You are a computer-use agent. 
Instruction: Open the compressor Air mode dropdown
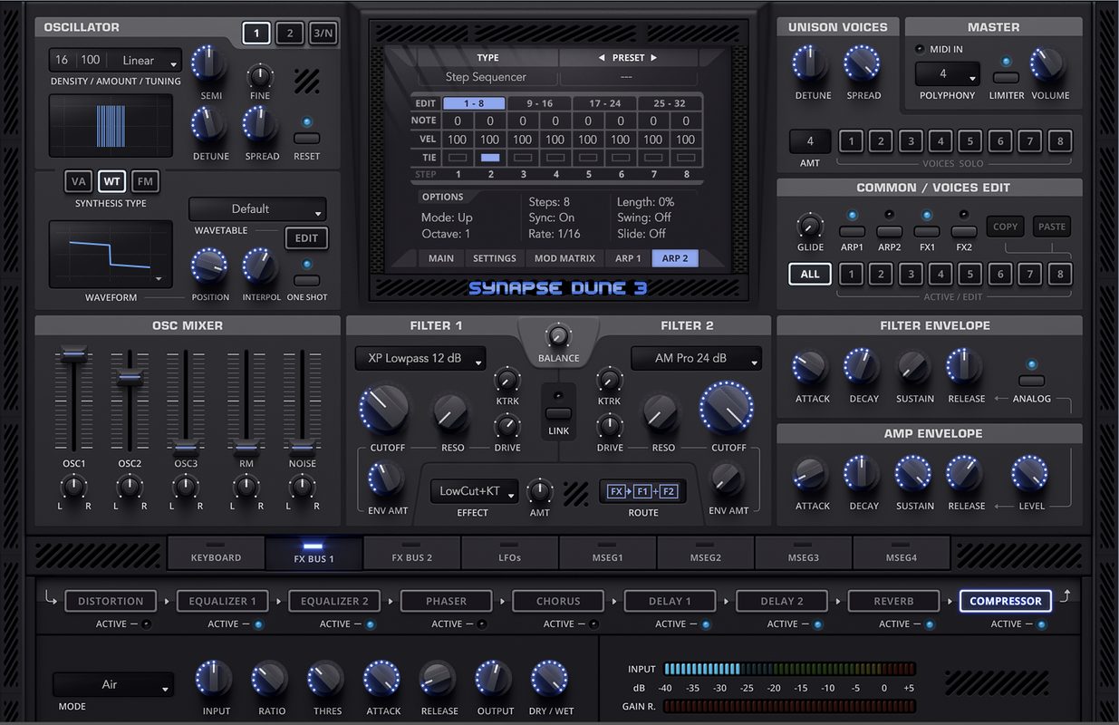[x=113, y=685]
